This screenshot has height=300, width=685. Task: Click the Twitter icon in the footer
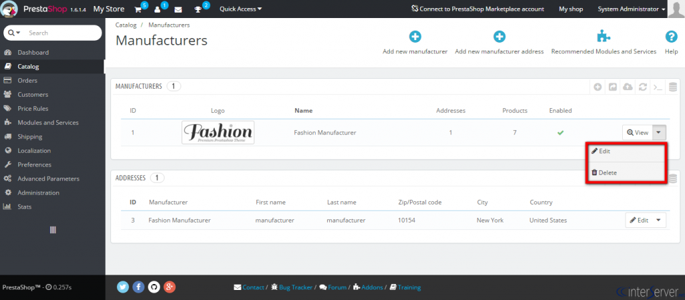click(123, 287)
